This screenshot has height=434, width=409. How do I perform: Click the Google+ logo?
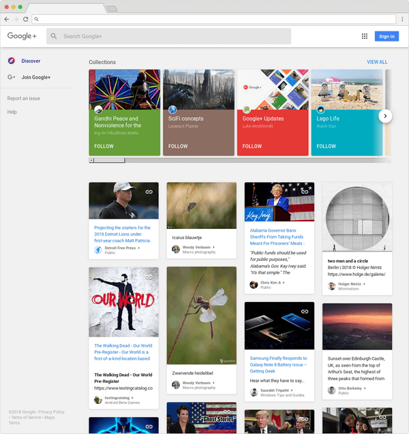22,36
